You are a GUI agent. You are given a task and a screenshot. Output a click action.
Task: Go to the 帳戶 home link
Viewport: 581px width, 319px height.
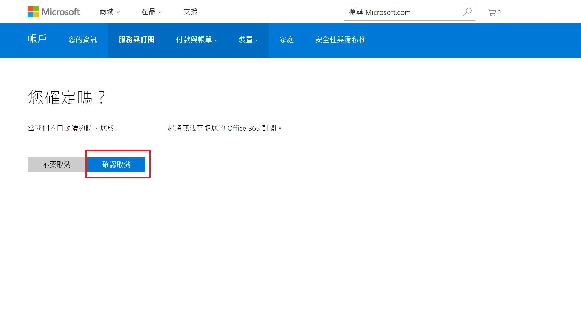click(x=37, y=39)
